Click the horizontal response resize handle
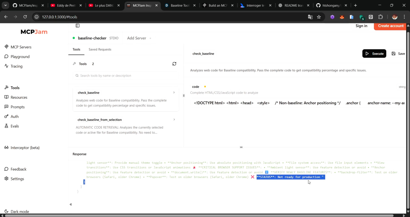 [241, 147]
